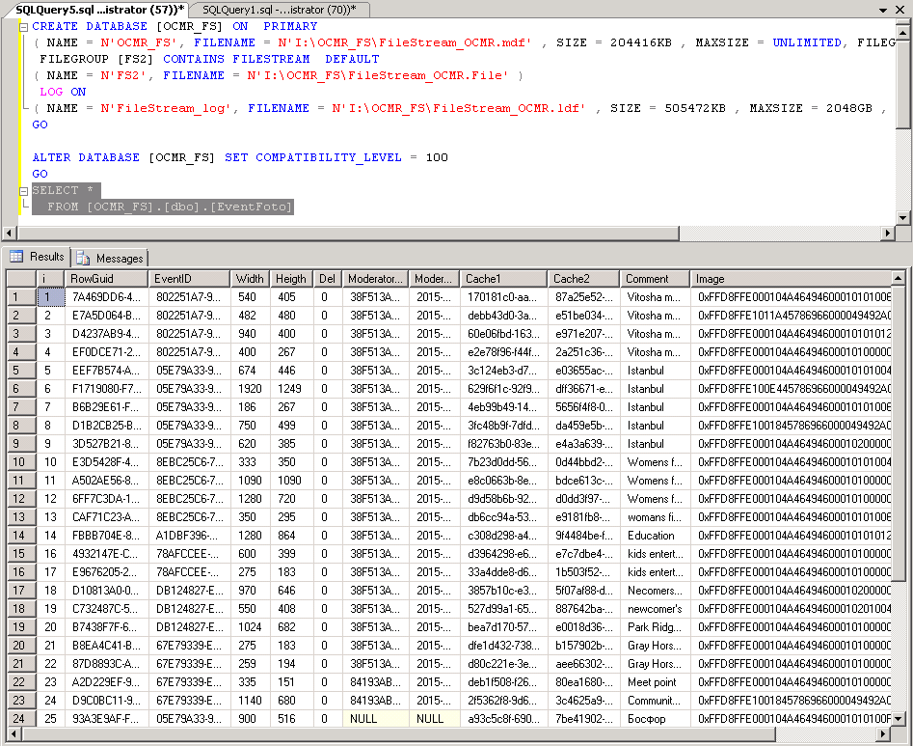
Task: Click the RowGuid column header
Action: coord(107,279)
